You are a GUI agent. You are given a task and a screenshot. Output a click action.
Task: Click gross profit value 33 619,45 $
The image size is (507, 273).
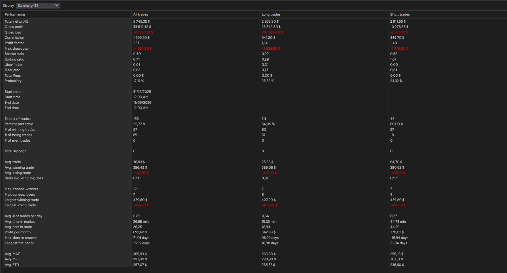(142, 27)
